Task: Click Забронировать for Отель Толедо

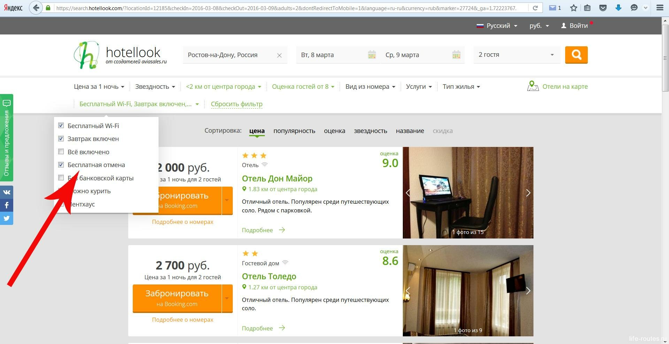Action: [x=177, y=298]
